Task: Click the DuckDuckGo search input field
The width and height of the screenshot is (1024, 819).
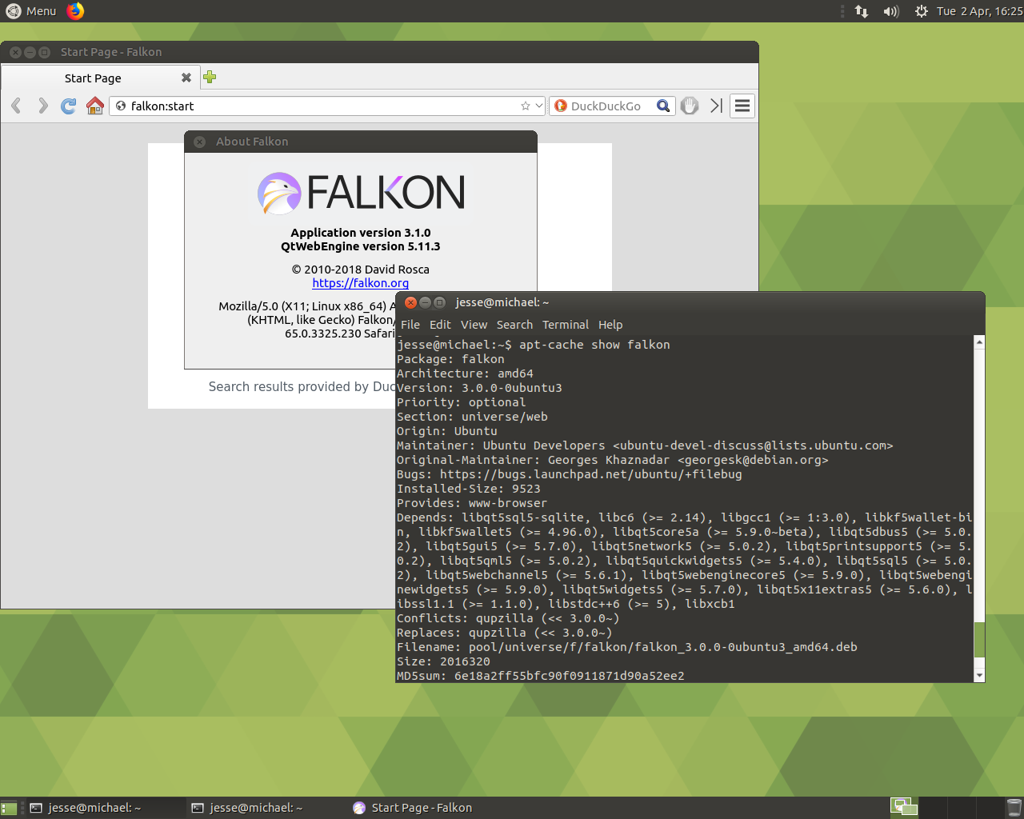Action: click(611, 106)
